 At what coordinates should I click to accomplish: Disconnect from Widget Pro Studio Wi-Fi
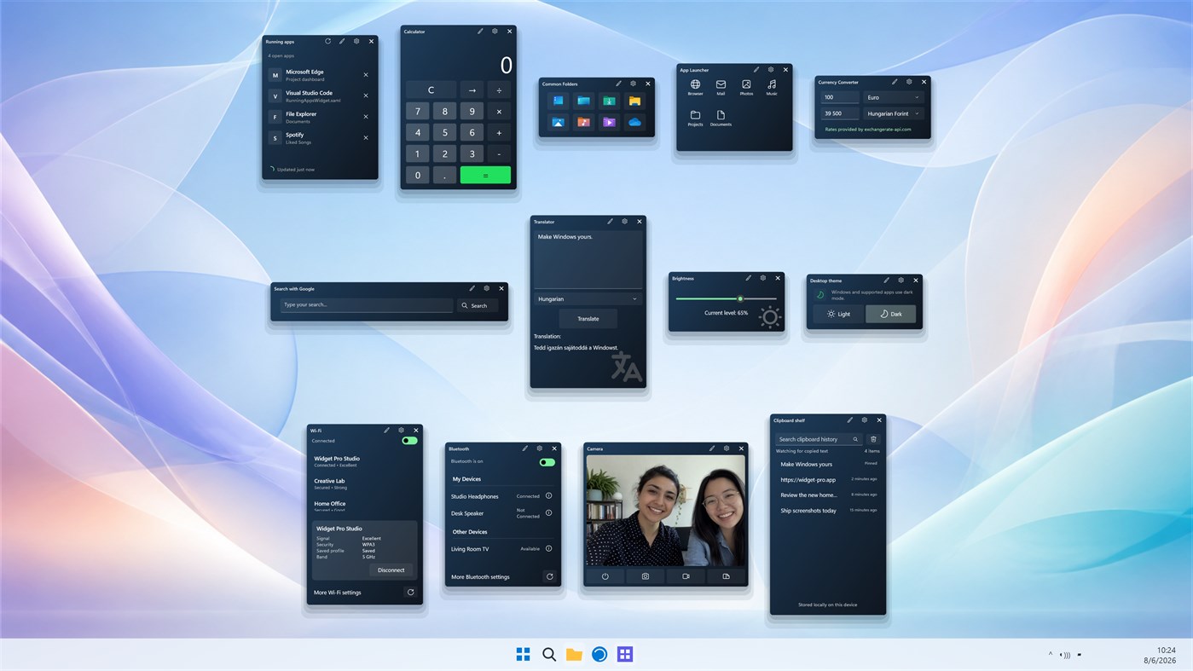coord(391,570)
